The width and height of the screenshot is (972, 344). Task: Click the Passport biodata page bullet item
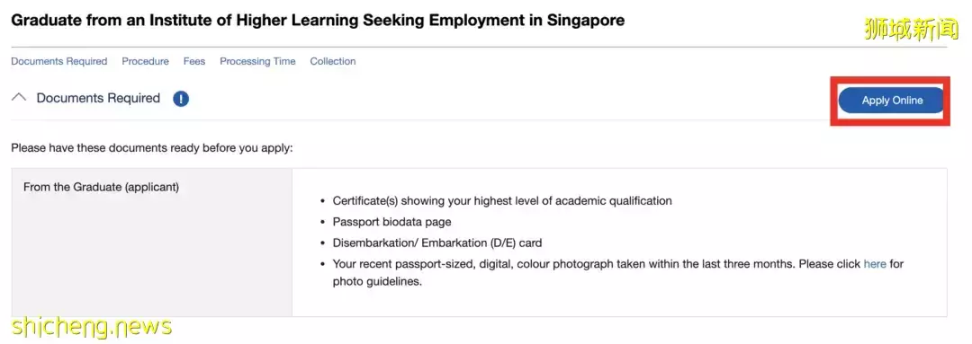point(391,222)
